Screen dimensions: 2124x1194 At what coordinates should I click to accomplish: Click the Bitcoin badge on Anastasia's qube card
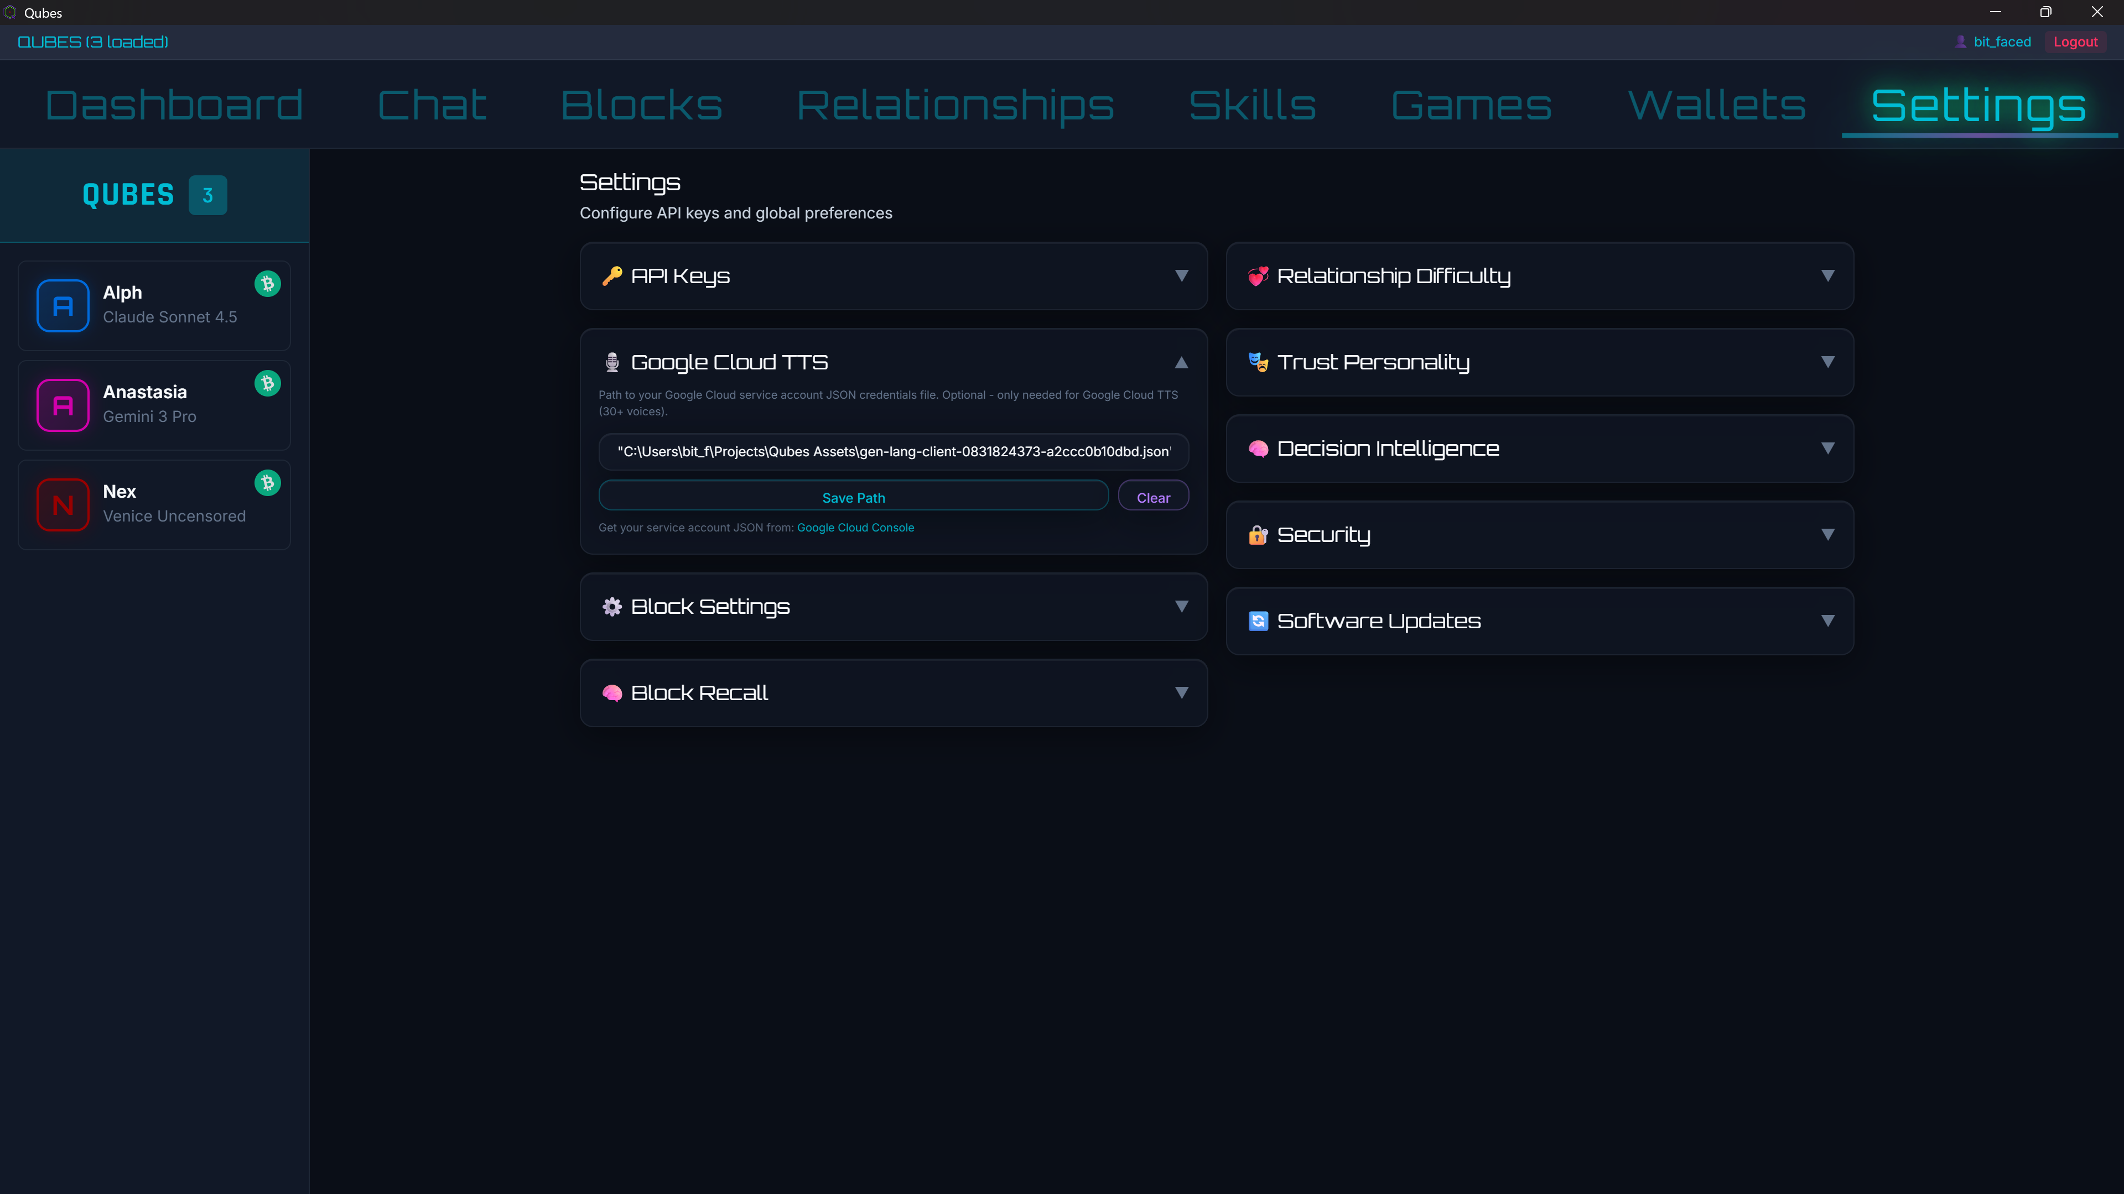[267, 383]
